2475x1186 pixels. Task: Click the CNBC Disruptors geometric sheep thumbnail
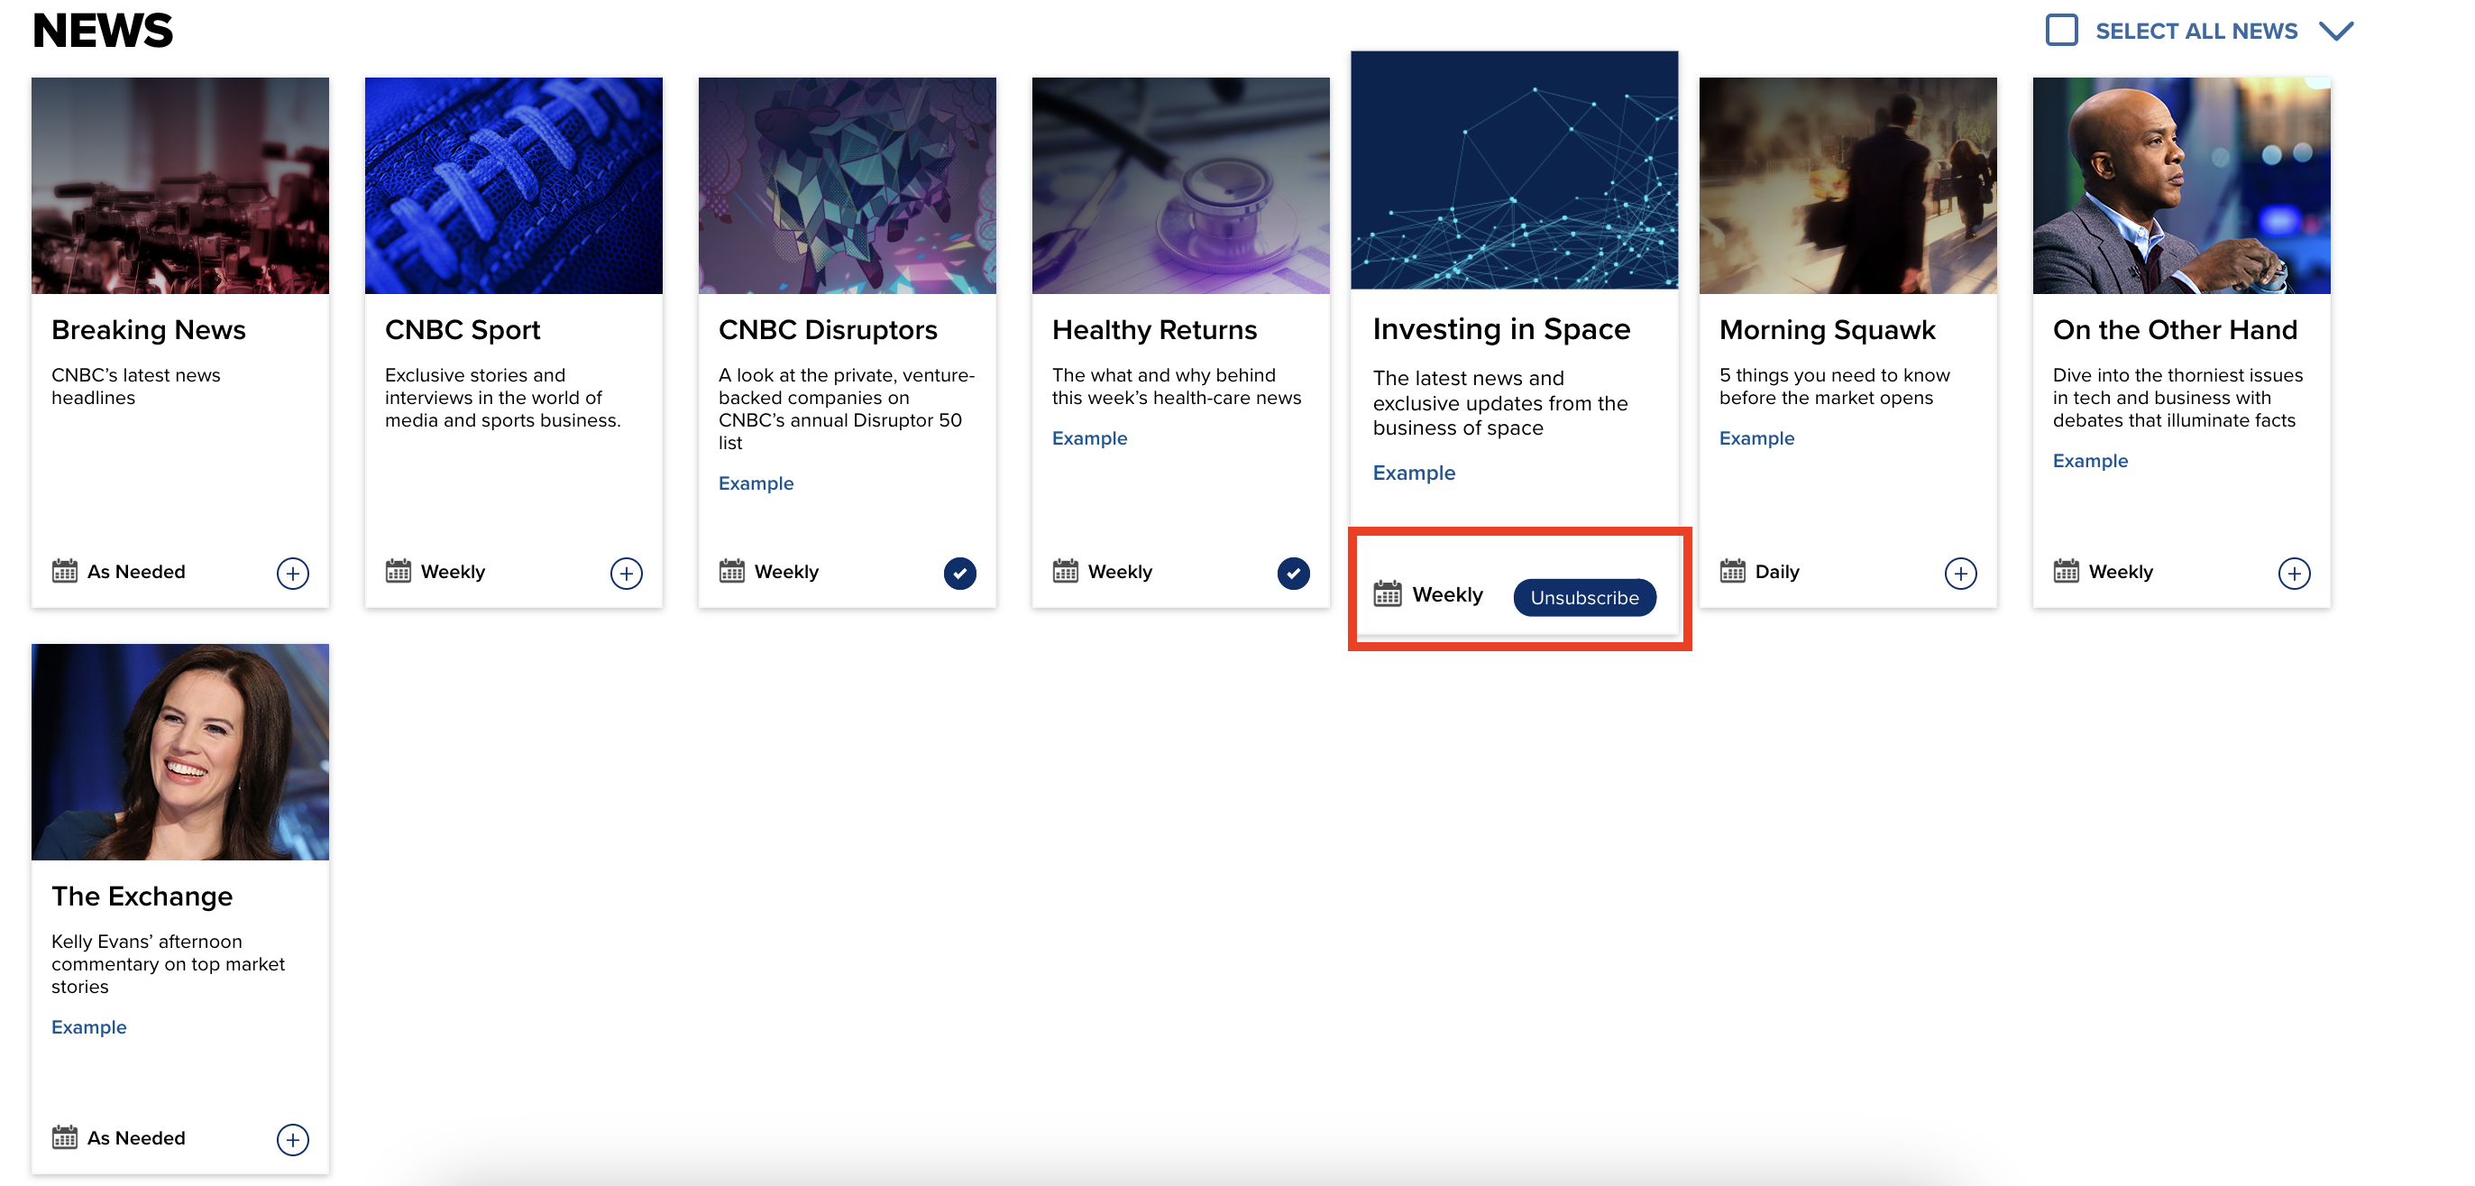847,186
